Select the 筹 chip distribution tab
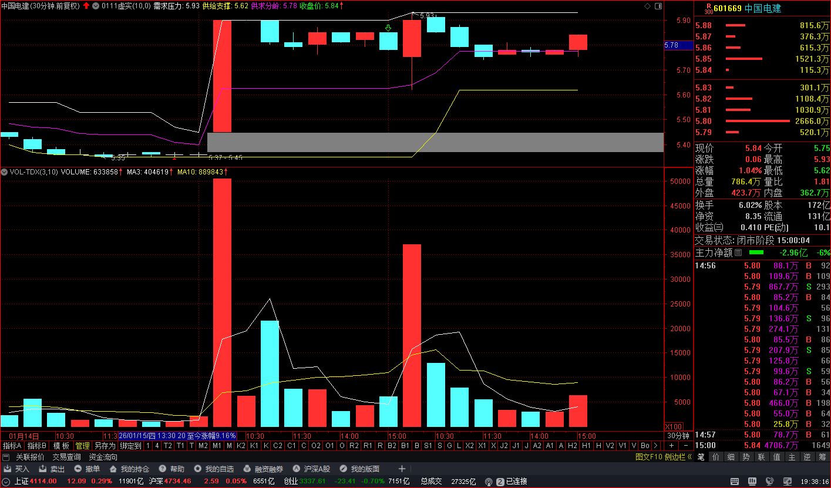The image size is (831, 488). [x=822, y=457]
